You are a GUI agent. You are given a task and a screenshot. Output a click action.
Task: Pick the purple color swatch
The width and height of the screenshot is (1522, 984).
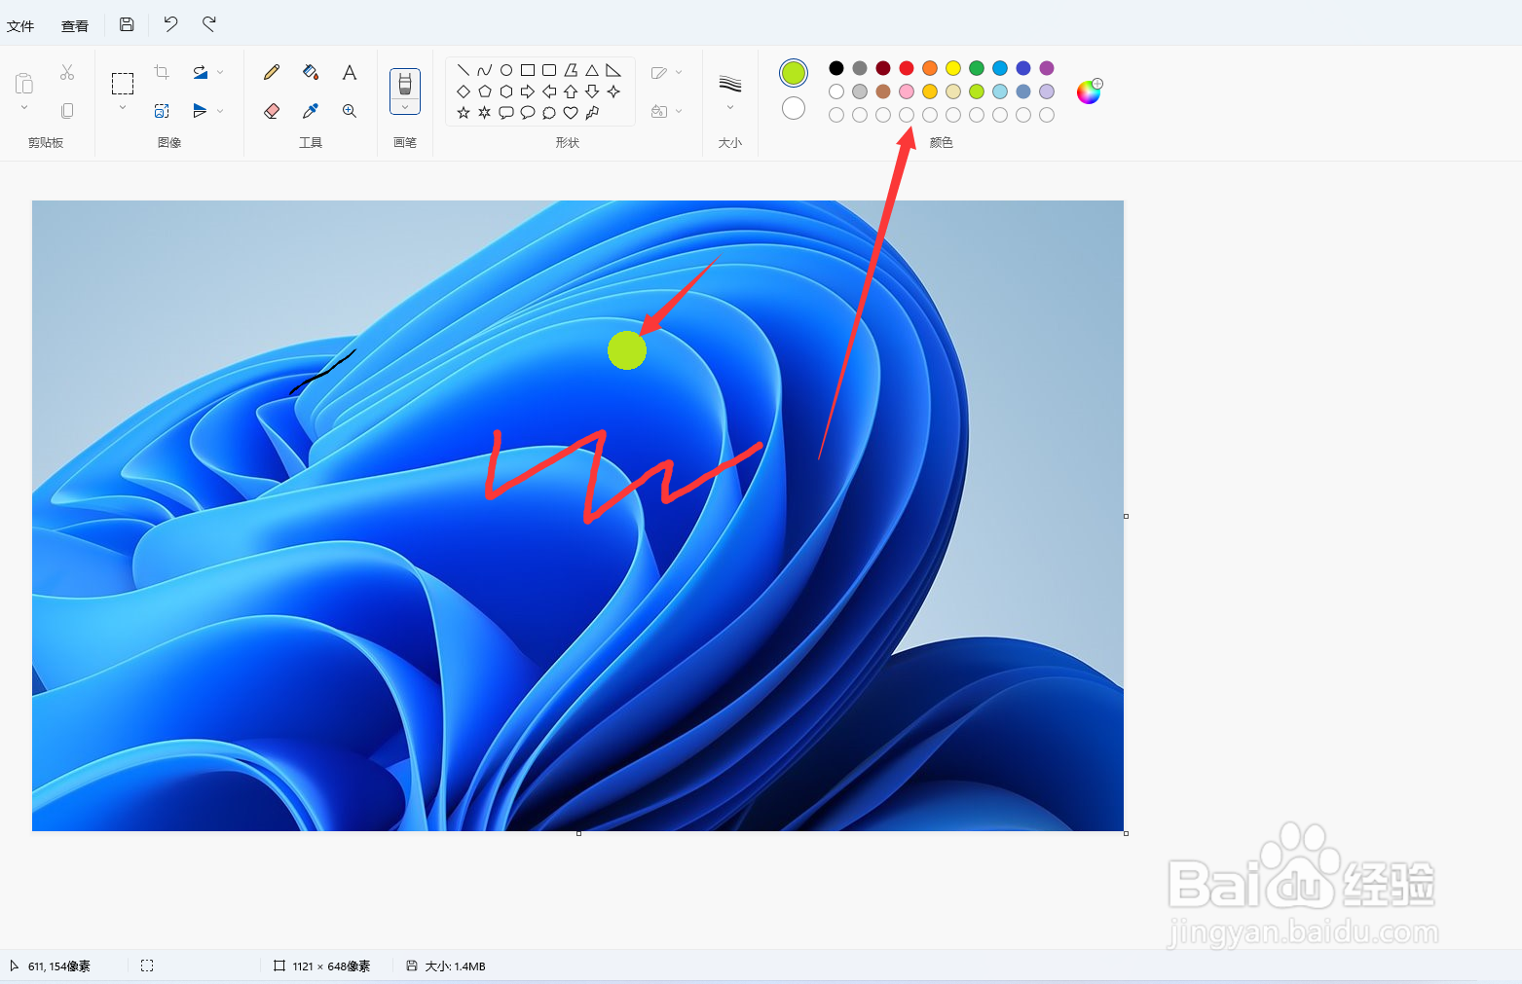point(1047,68)
